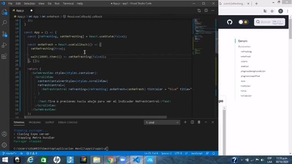Screen dimensions: 292x164
Task: Open the Run menu
Action: pos(57,4)
